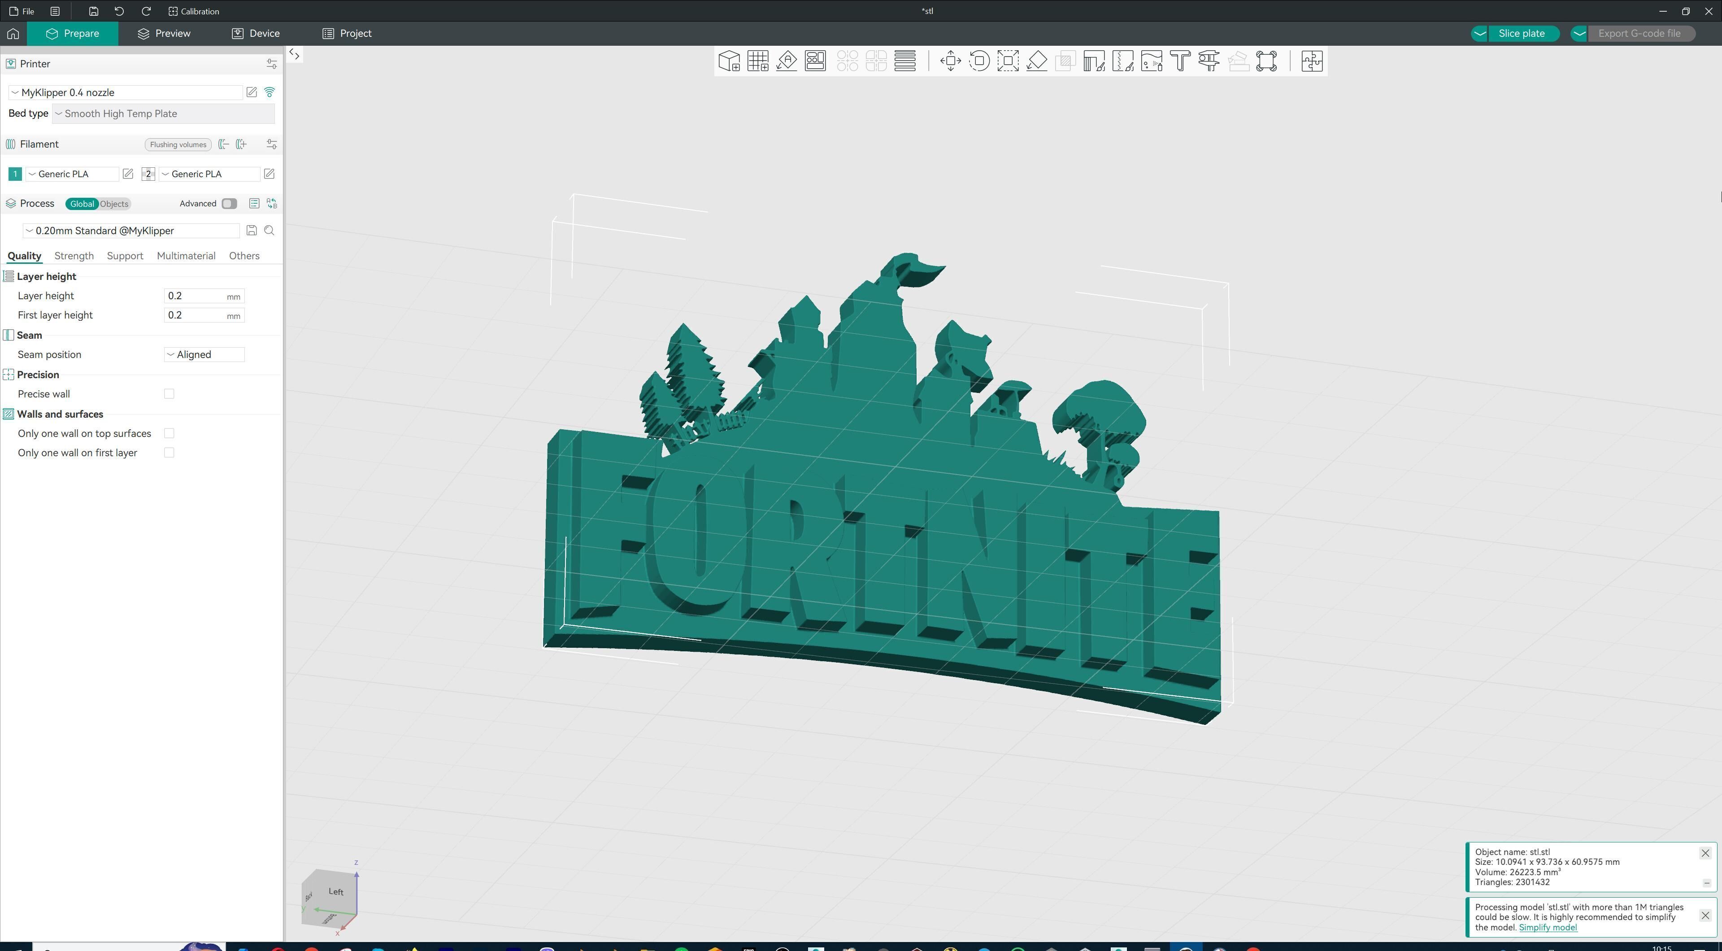Screen dimensions: 1722x951
Task: Edit the MyKlipper printer preset
Action: coord(251,92)
